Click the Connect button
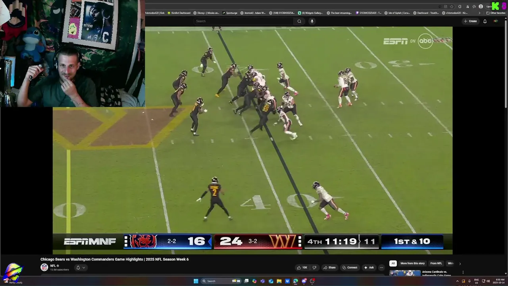 click(350, 267)
